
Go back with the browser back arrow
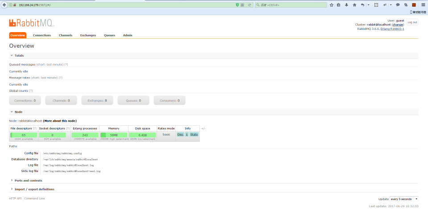4,5
